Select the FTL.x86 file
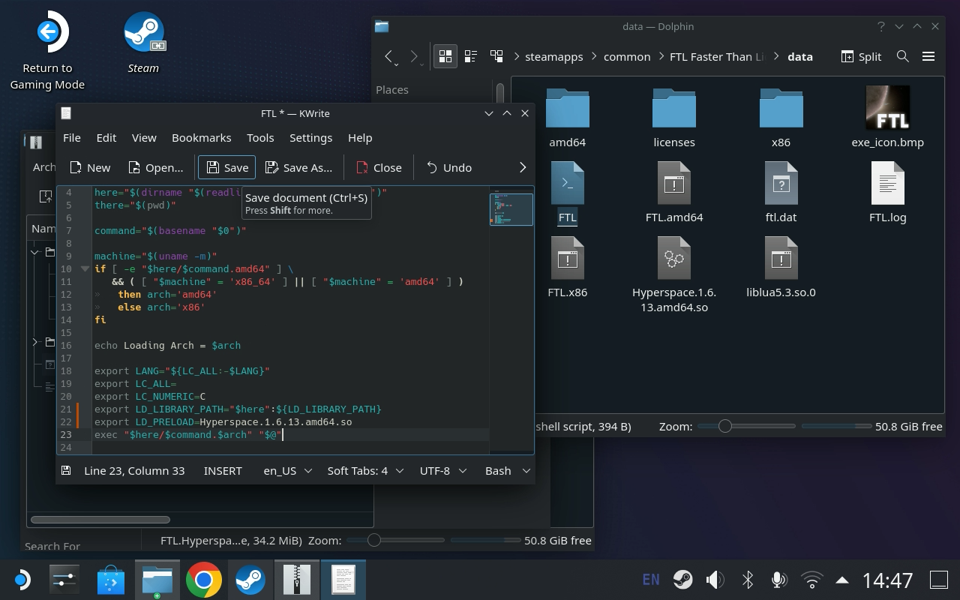 [x=568, y=268]
